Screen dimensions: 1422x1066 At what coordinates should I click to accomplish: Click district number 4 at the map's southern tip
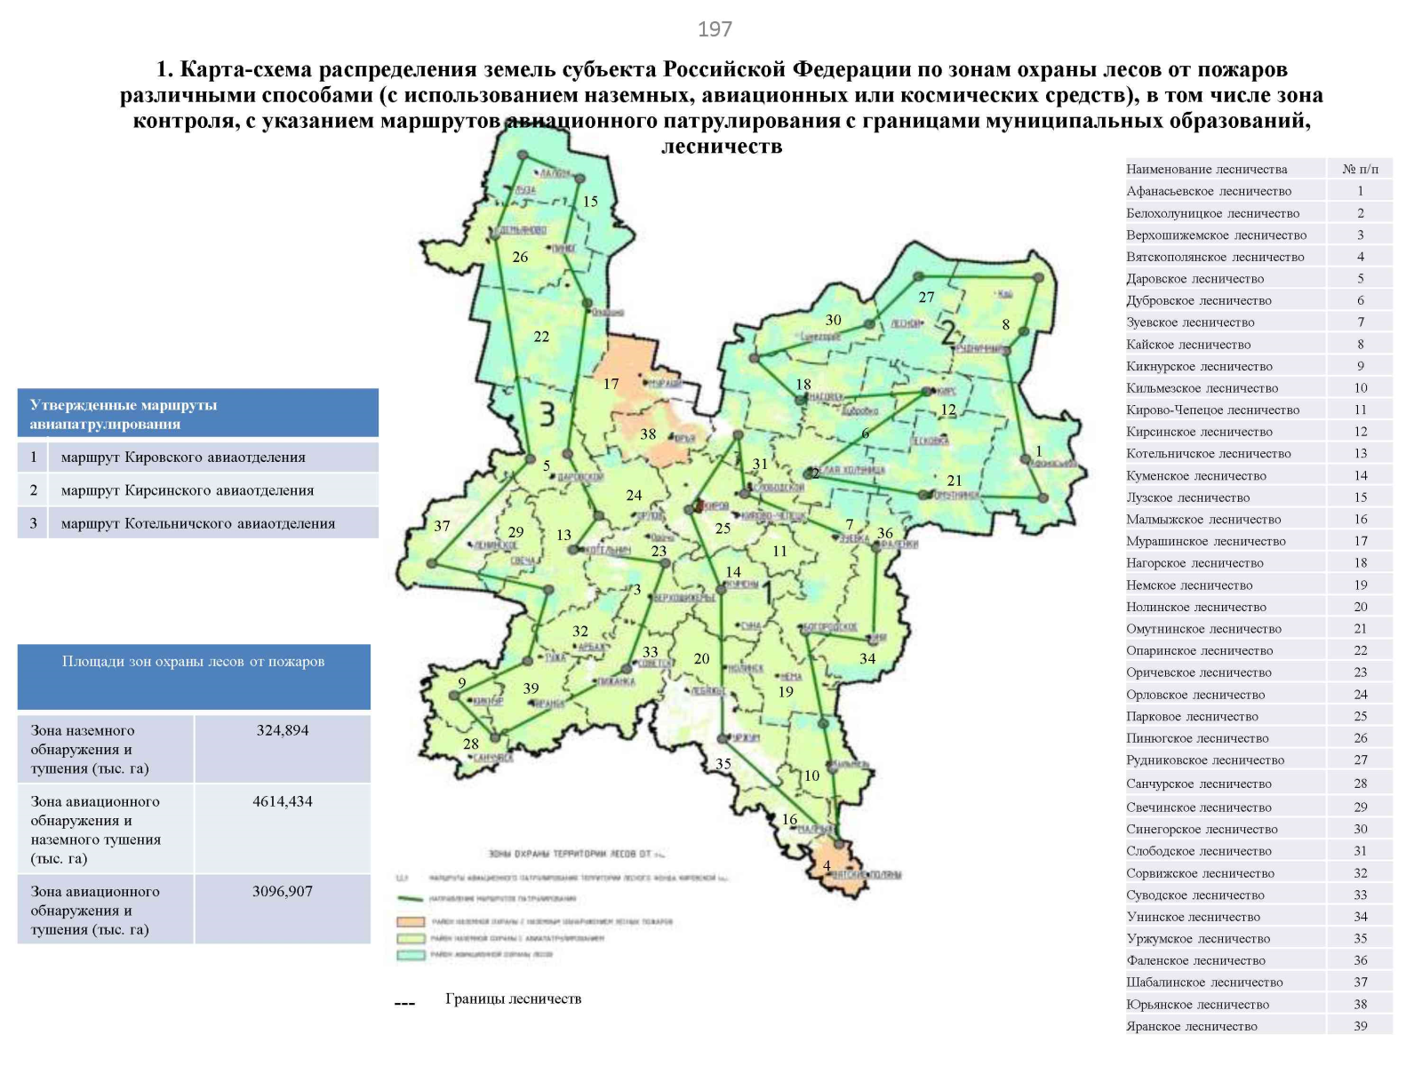coord(827,865)
